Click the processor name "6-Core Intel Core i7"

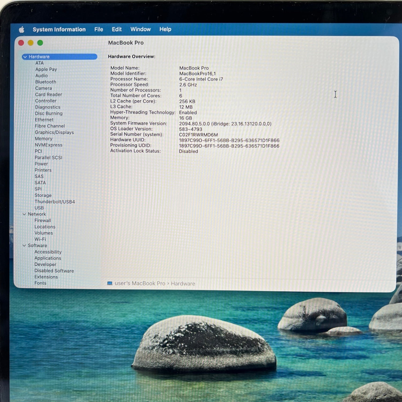[201, 79]
